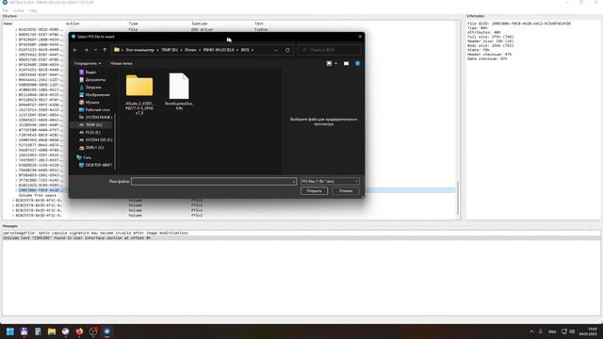The image size is (603, 339).
Task: Open Видео in the sidebar
Action: [90, 72]
